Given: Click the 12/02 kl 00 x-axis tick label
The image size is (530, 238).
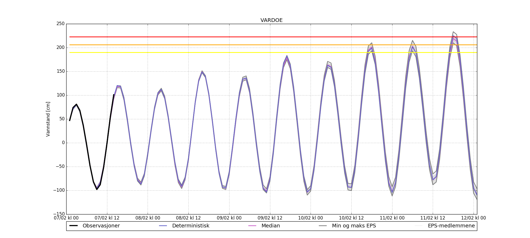Looking at the screenshot, I should pos(474,218).
